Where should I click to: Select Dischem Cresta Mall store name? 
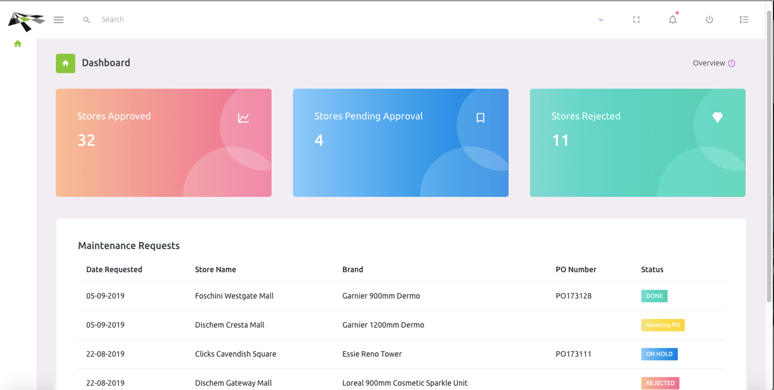point(230,325)
